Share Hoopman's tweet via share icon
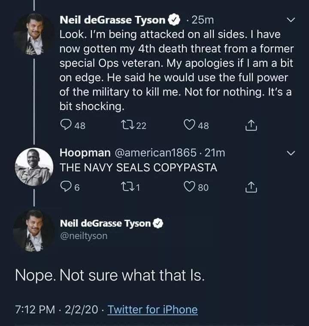Screen dimensions: 309x326 click(x=251, y=187)
